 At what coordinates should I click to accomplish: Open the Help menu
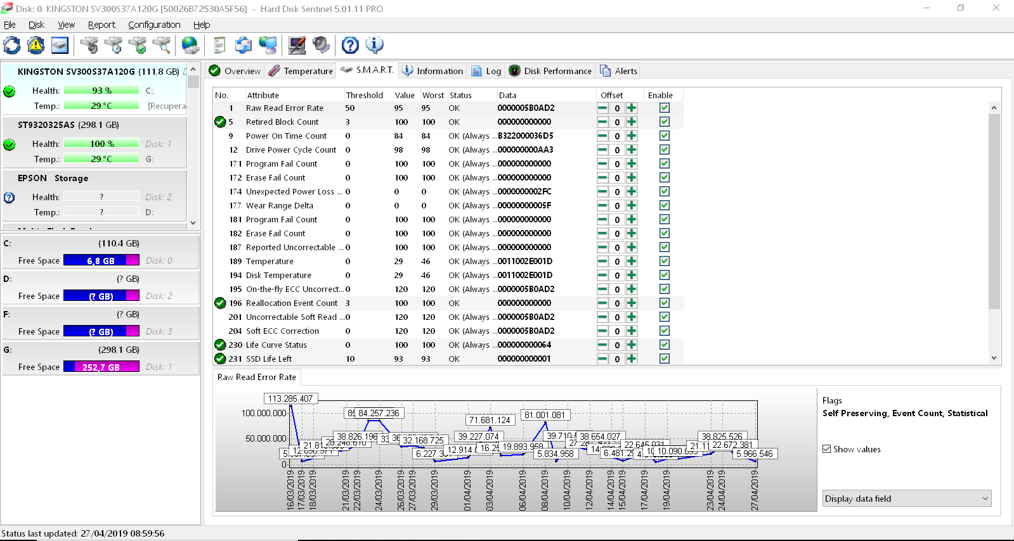point(202,25)
